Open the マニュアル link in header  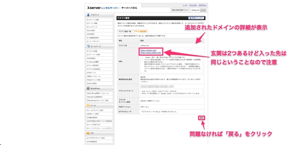point(193,5)
